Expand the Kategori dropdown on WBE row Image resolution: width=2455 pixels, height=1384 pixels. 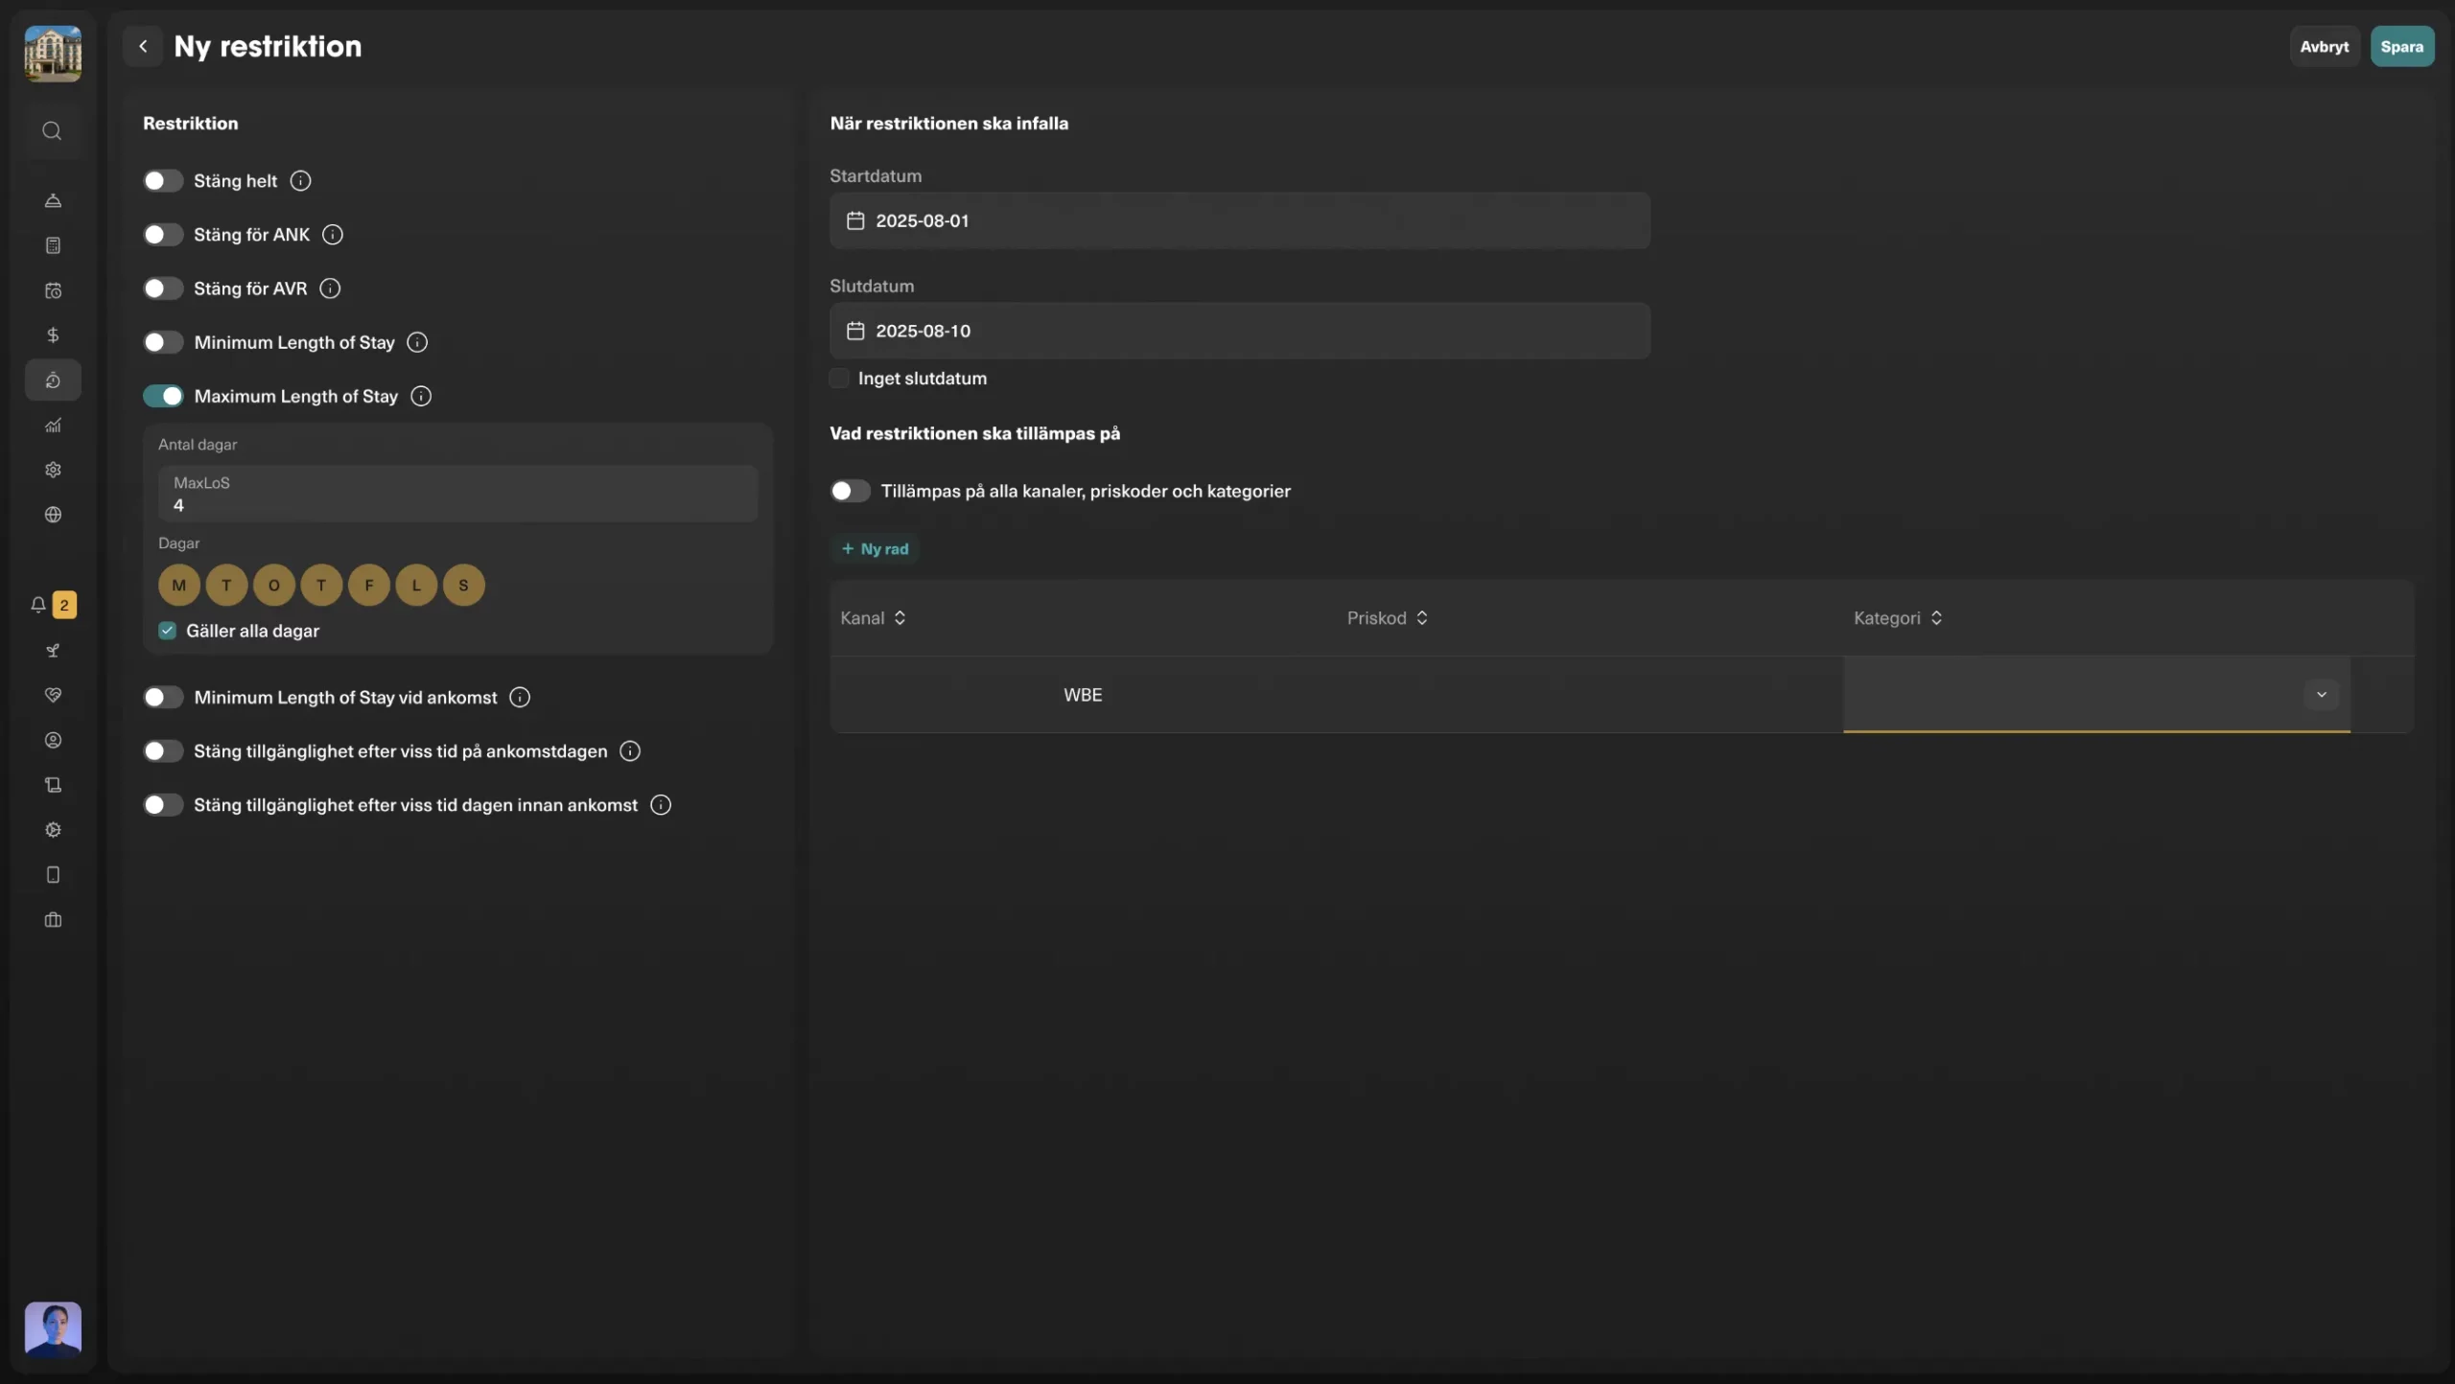(x=2322, y=694)
